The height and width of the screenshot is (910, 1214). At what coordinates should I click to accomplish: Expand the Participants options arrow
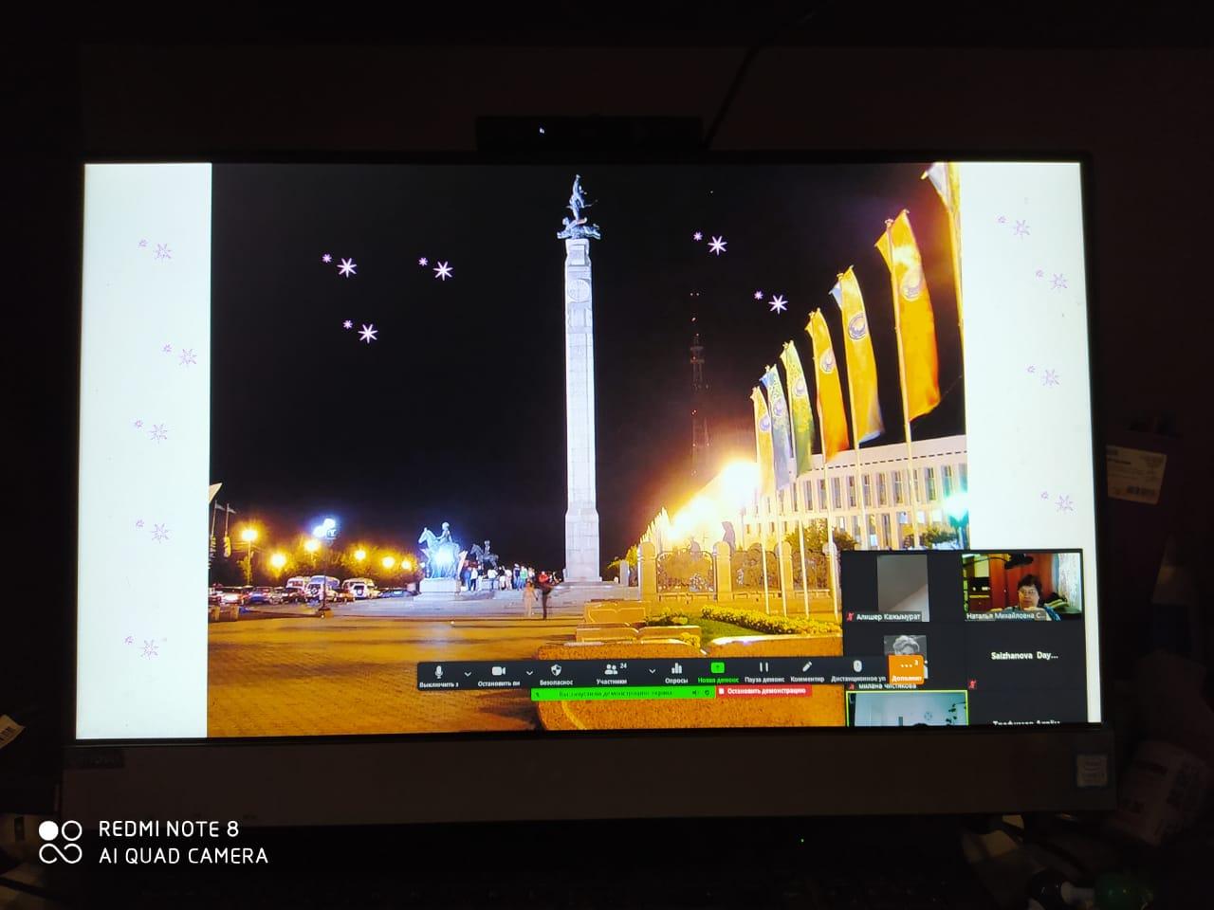coord(653,673)
